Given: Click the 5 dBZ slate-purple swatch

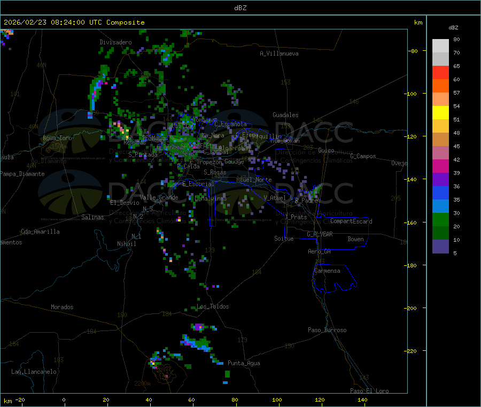Looking at the screenshot, I should [440, 247].
